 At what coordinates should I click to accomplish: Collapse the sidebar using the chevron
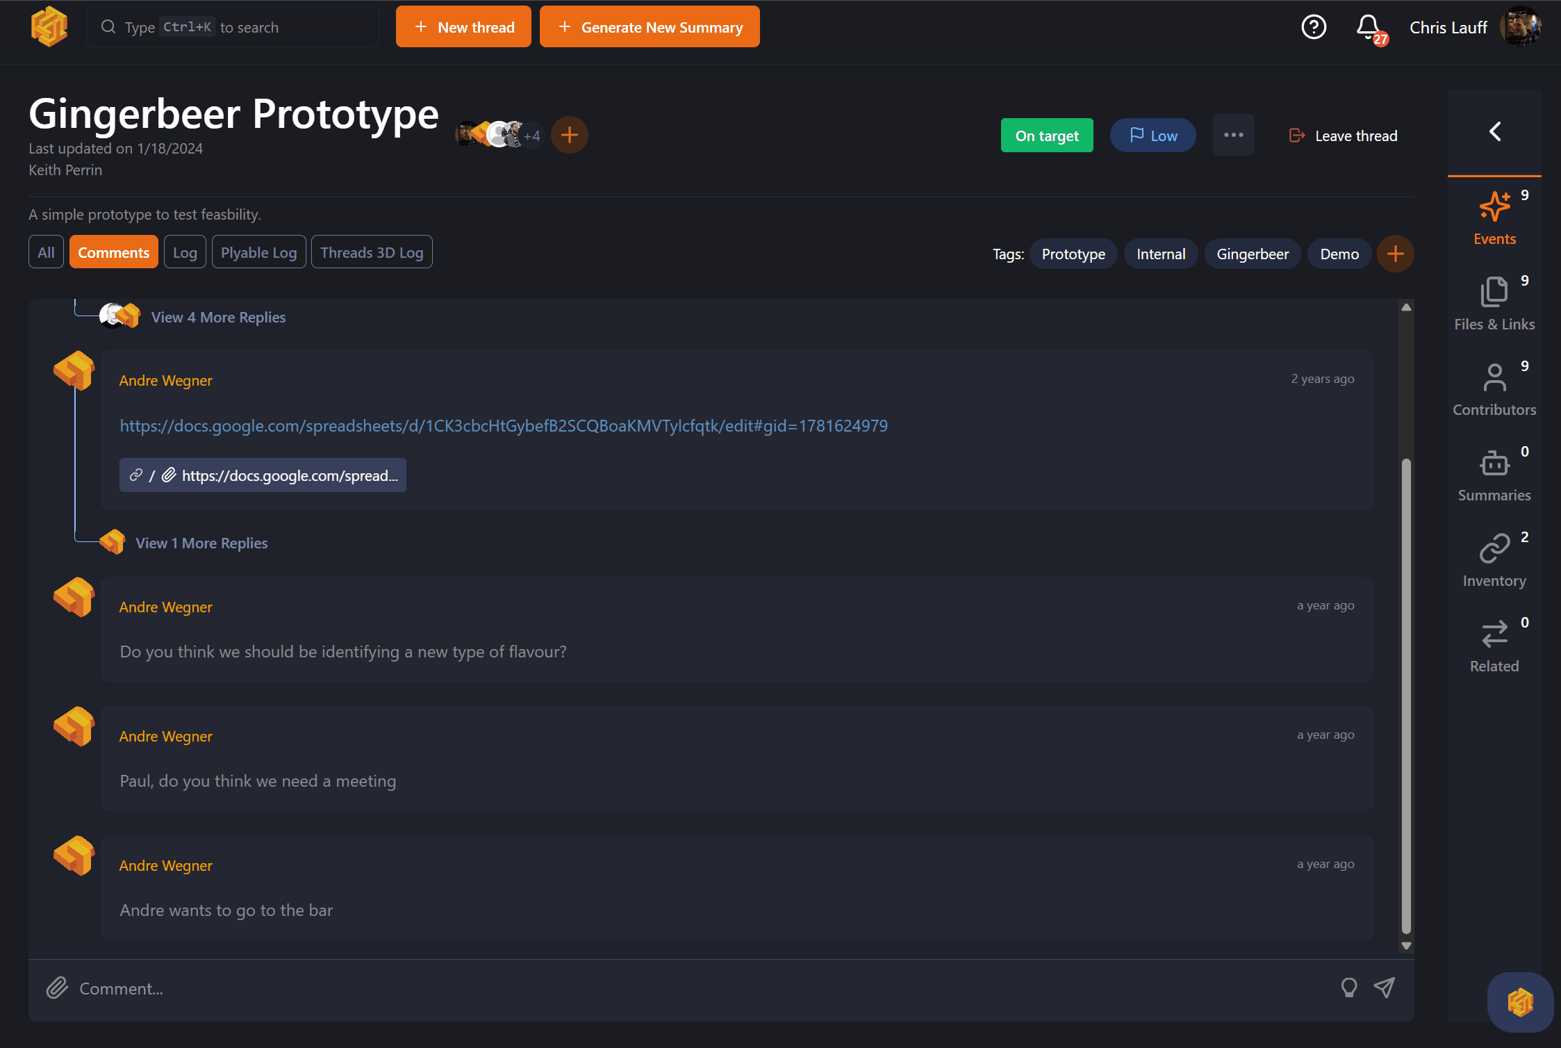coord(1494,132)
